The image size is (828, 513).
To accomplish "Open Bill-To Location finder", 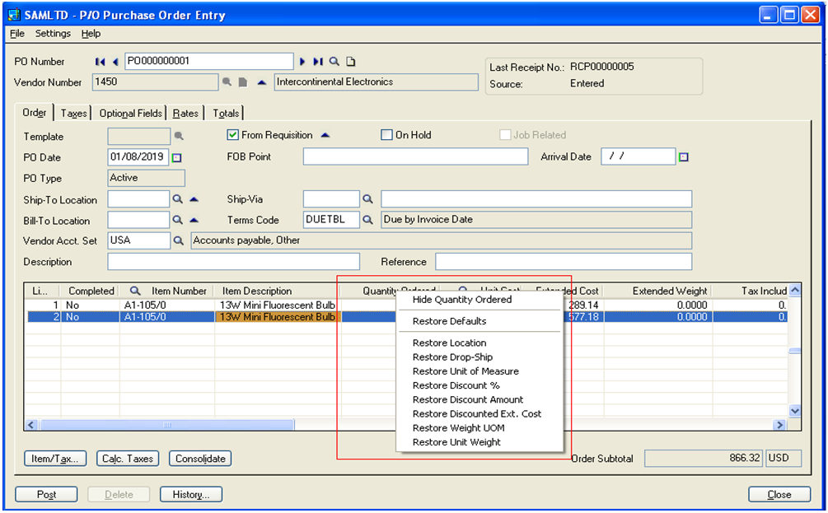I will 177,220.
